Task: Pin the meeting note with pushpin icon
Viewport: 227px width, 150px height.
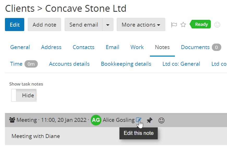Action: pos(149,120)
